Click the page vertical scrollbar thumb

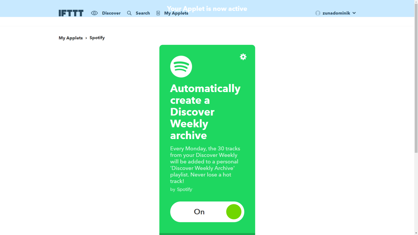click(416, 78)
